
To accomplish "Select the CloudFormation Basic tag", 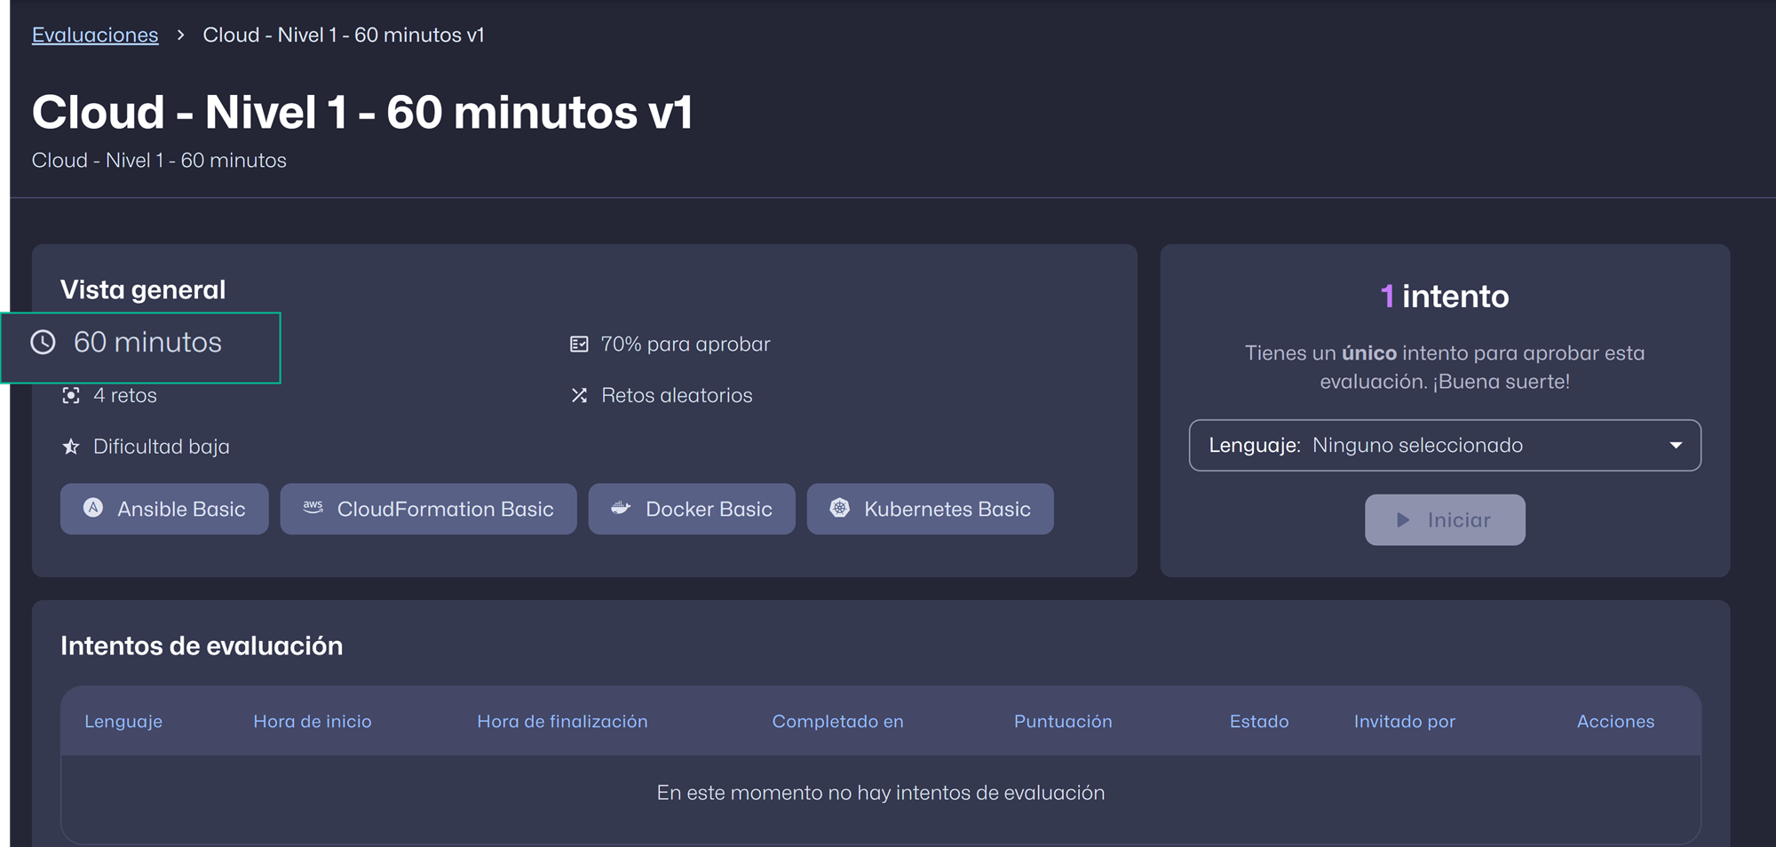I will tap(428, 509).
